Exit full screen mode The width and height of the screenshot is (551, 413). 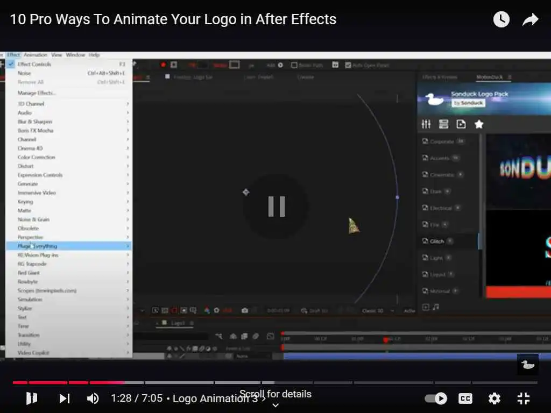coord(523,398)
